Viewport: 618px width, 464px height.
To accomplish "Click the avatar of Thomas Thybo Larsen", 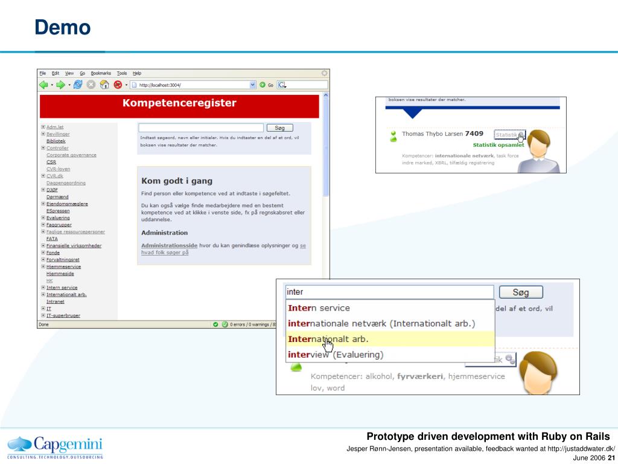I will tap(539, 152).
